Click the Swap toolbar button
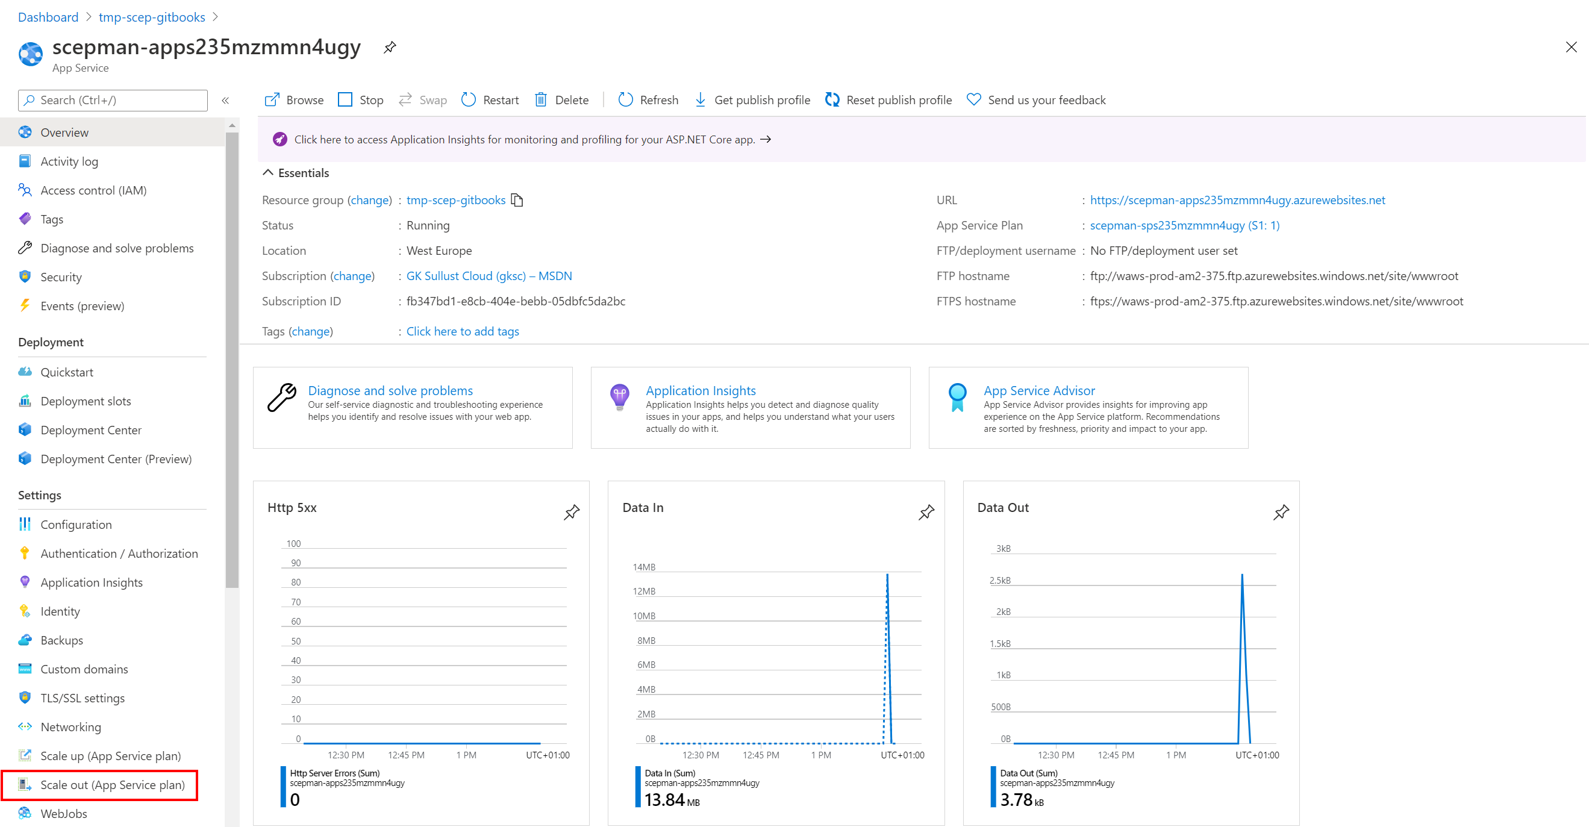This screenshot has height=827, width=1589. point(422,100)
